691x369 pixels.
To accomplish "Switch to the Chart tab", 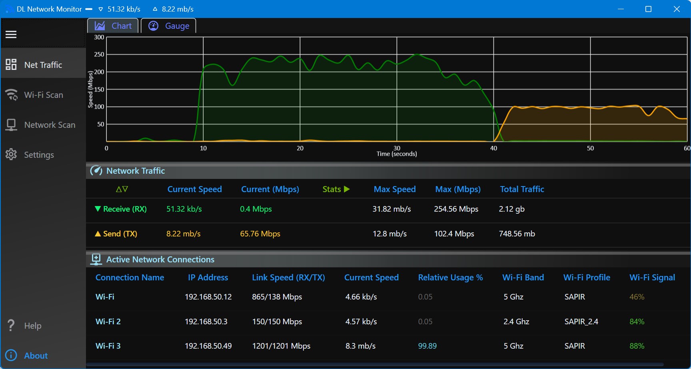I will 113,26.
